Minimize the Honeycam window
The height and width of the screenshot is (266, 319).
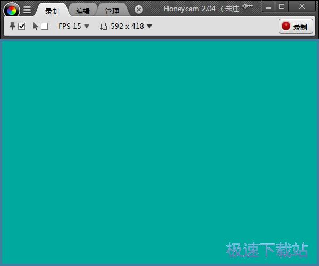click(268, 7)
